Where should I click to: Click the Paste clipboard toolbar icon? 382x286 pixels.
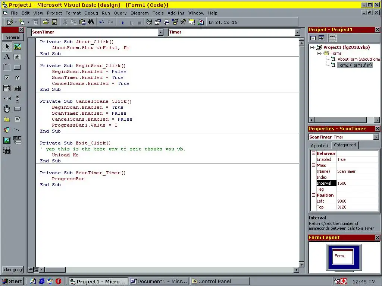click(82, 22)
